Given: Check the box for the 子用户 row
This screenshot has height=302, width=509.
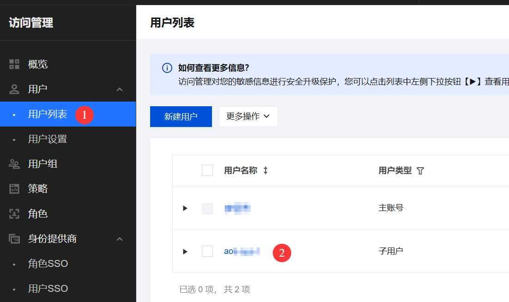Looking at the screenshot, I should [x=207, y=251].
